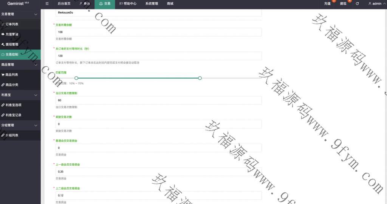Collapse the 商品管理 sidebar group
This screenshot has width=387, height=204.
point(36,64)
